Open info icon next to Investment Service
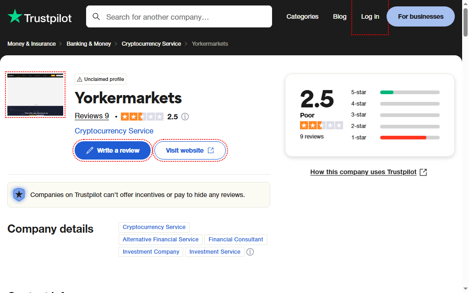 (250, 252)
